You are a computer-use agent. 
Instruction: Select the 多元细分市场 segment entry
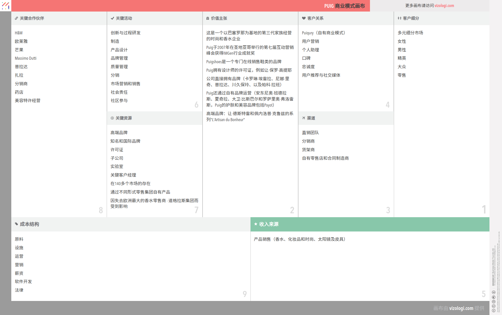[410, 33]
